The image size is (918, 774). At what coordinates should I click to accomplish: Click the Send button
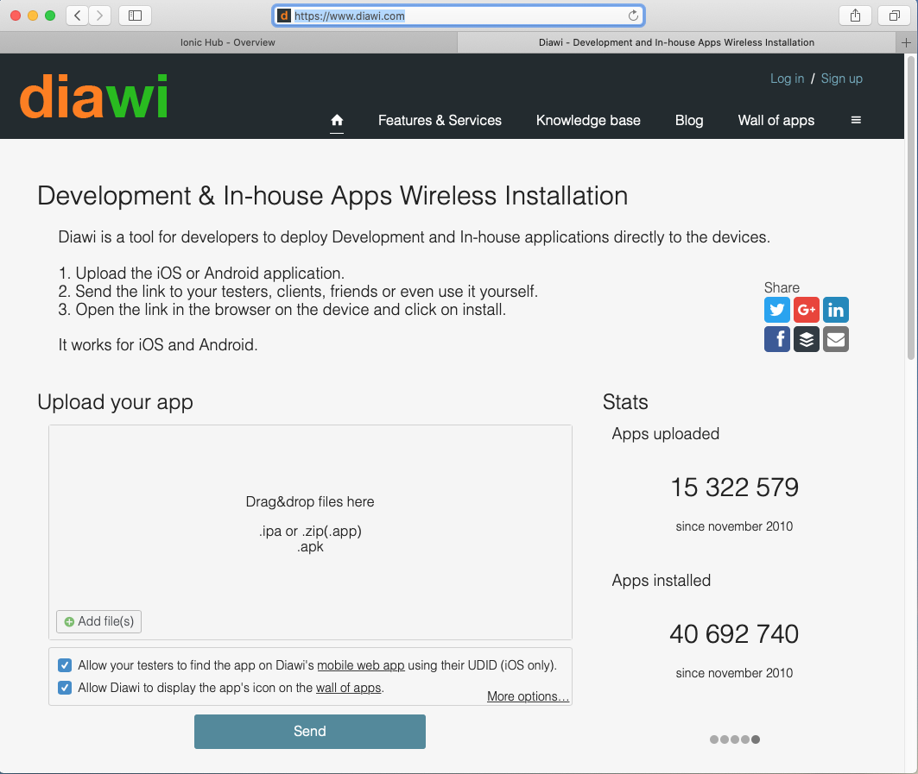pos(310,732)
